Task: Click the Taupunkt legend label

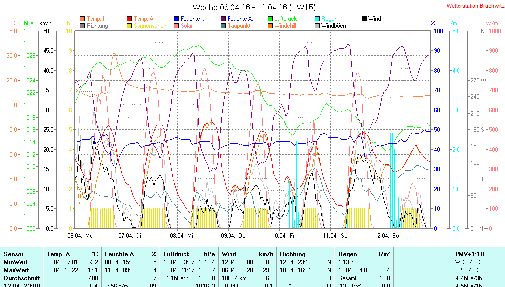Action: coord(239,26)
